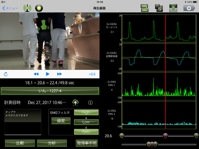Image resolution: width=199 pixels, height=149 pixels.
Task: Tap the round green status indicator button
Action: point(39,8)
